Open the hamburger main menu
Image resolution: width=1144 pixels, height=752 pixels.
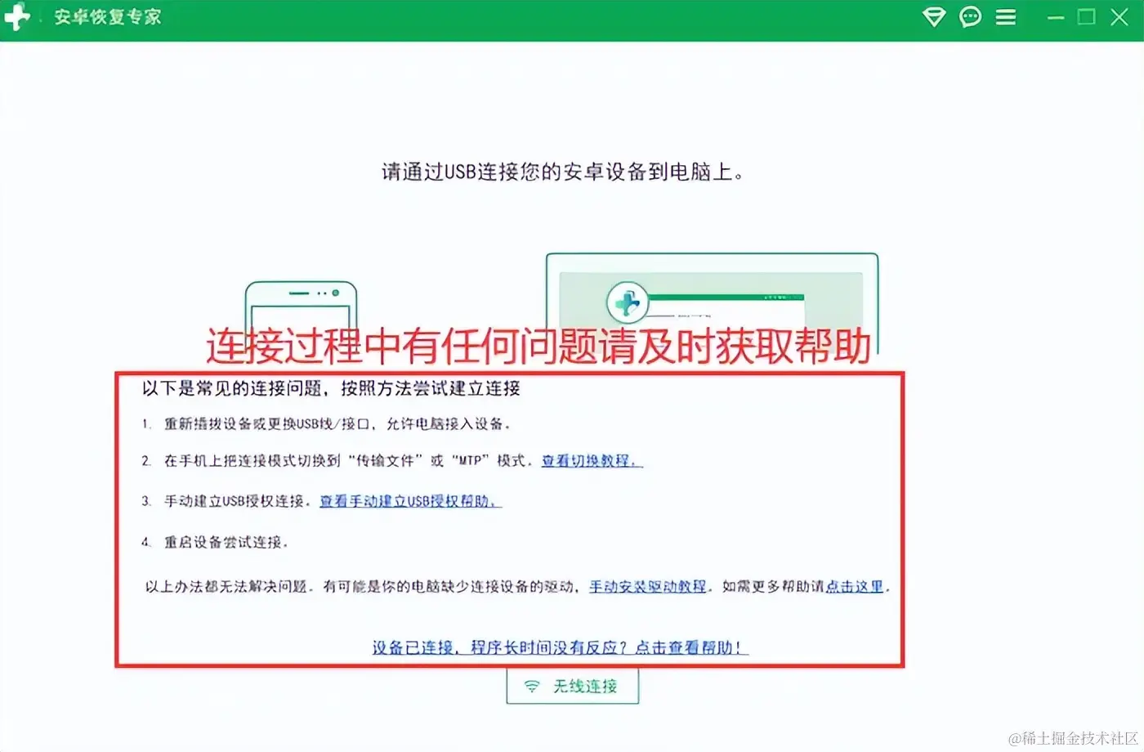pyautogui.click(x=1006, y=17)
